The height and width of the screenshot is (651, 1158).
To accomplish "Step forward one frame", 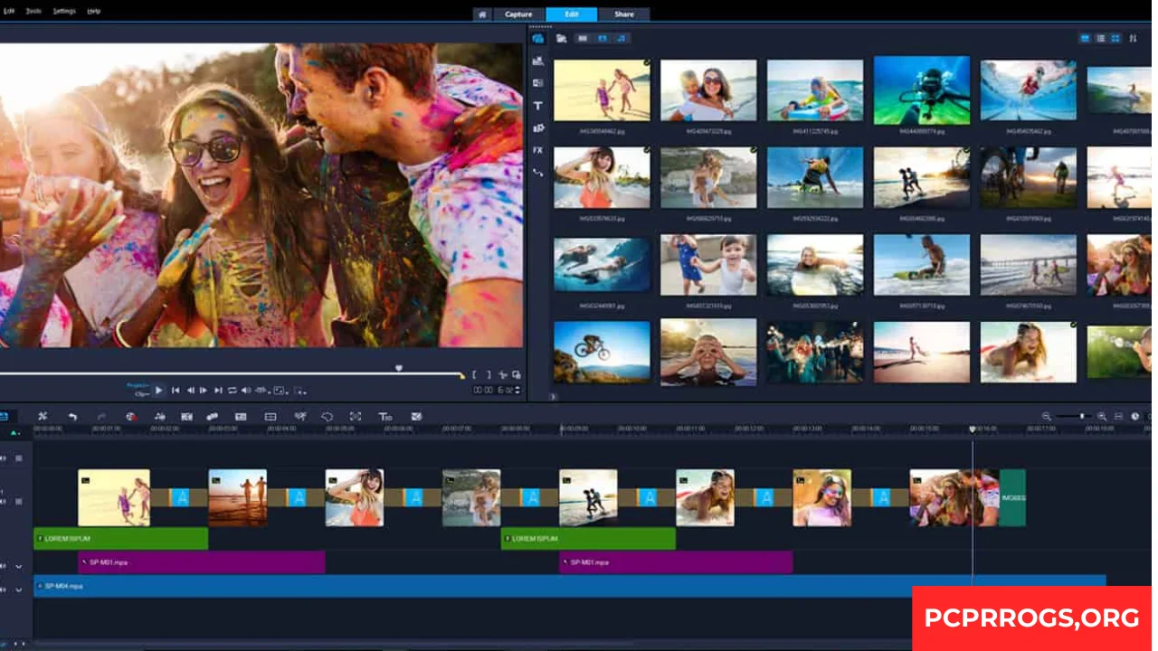I will [x=203, y=391].
